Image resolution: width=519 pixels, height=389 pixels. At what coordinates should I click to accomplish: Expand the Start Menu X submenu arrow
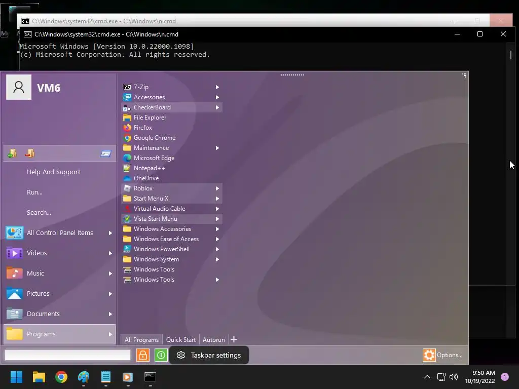(x=217, y=199)
